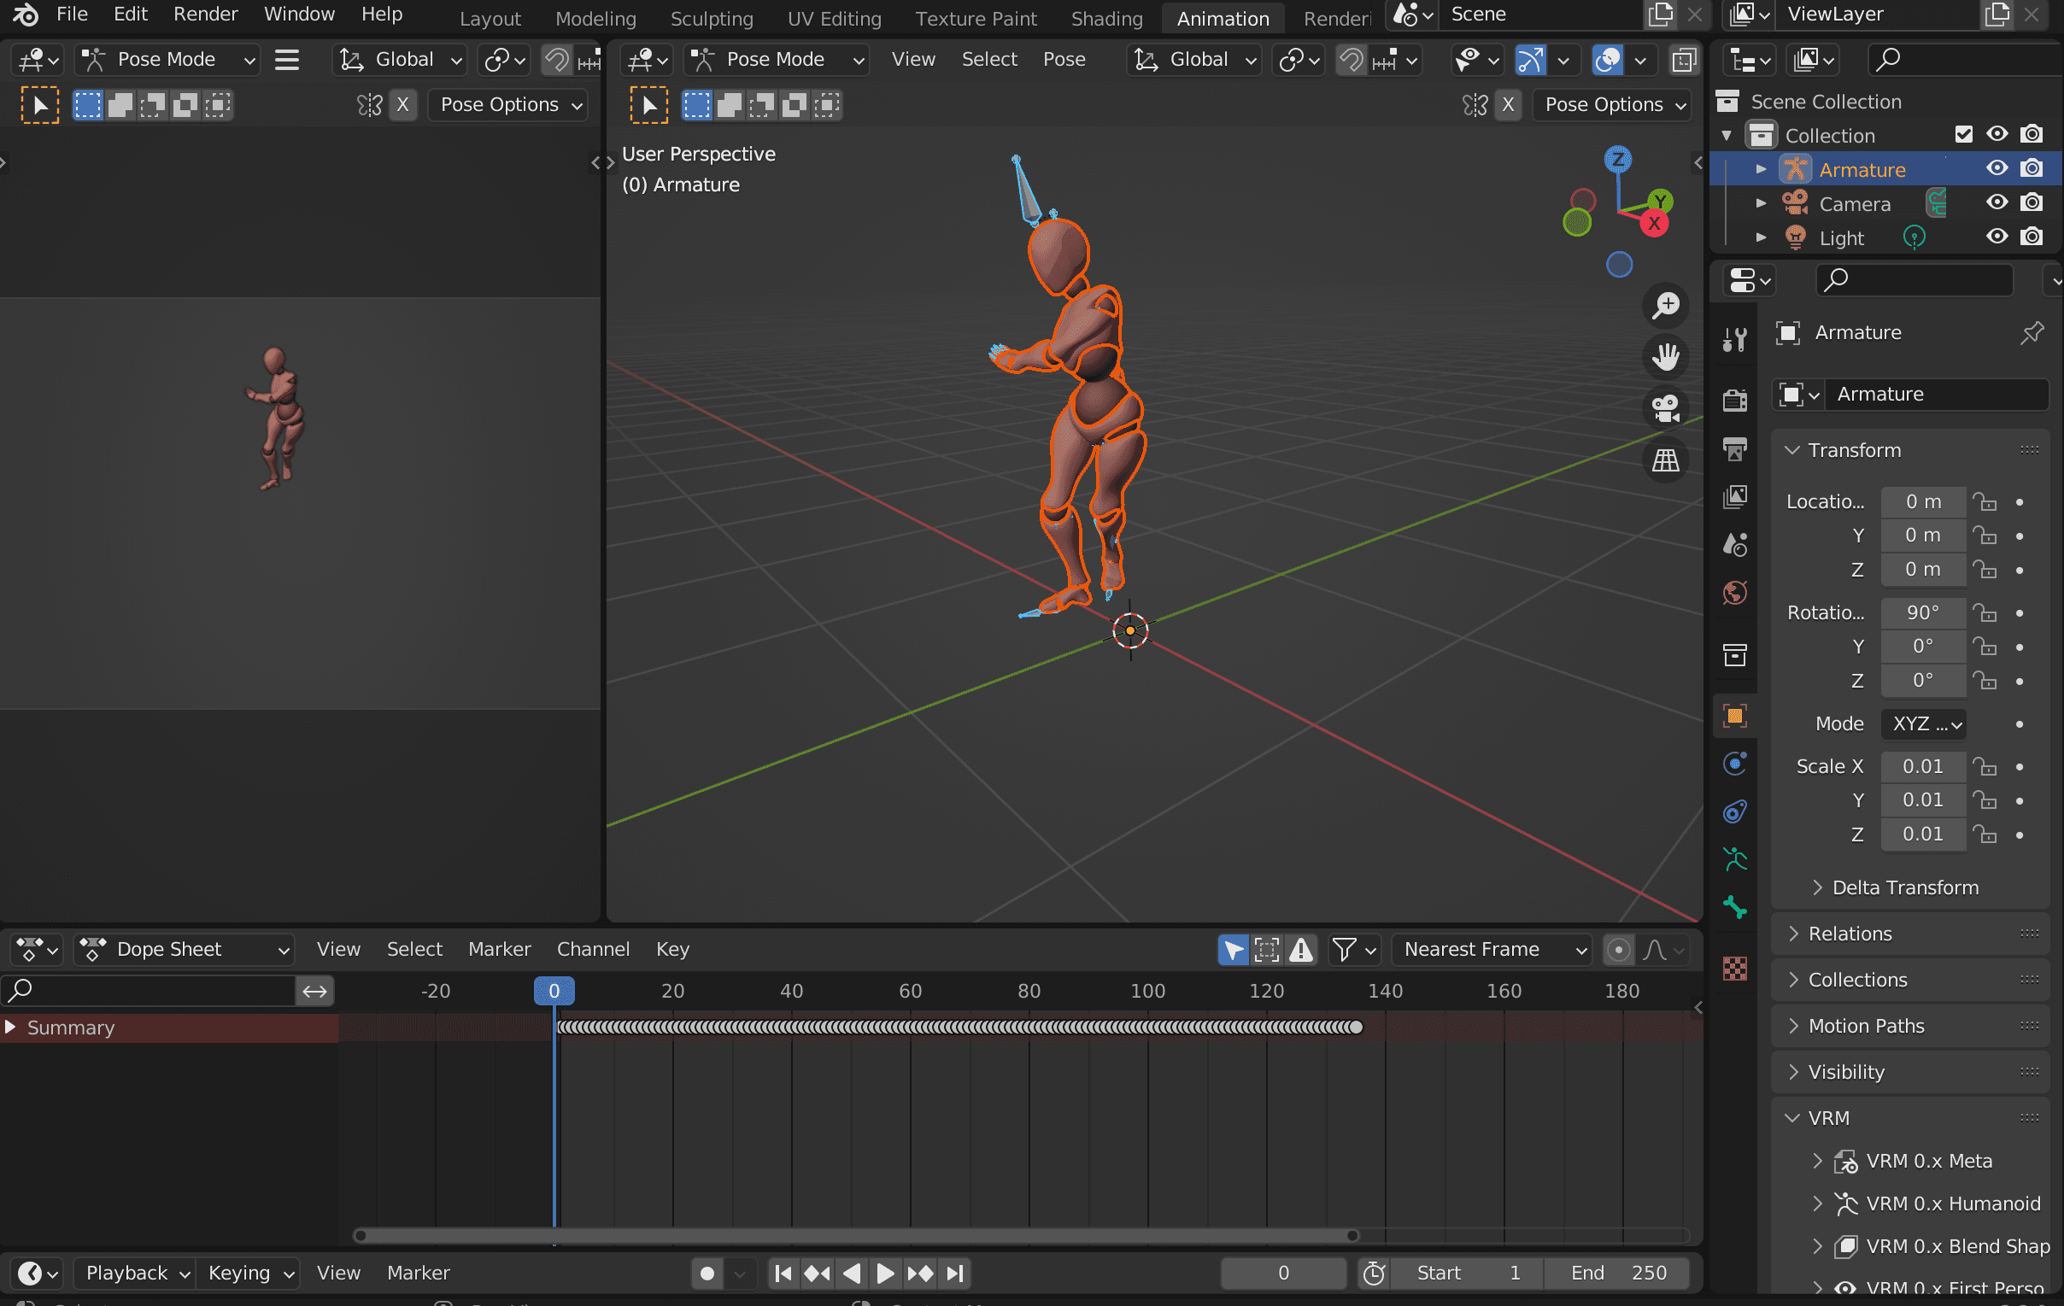Open the Dope Sheet mode dropdown
The height and width of the screenshot is (1306, 2064).
(x=184, y=950)
